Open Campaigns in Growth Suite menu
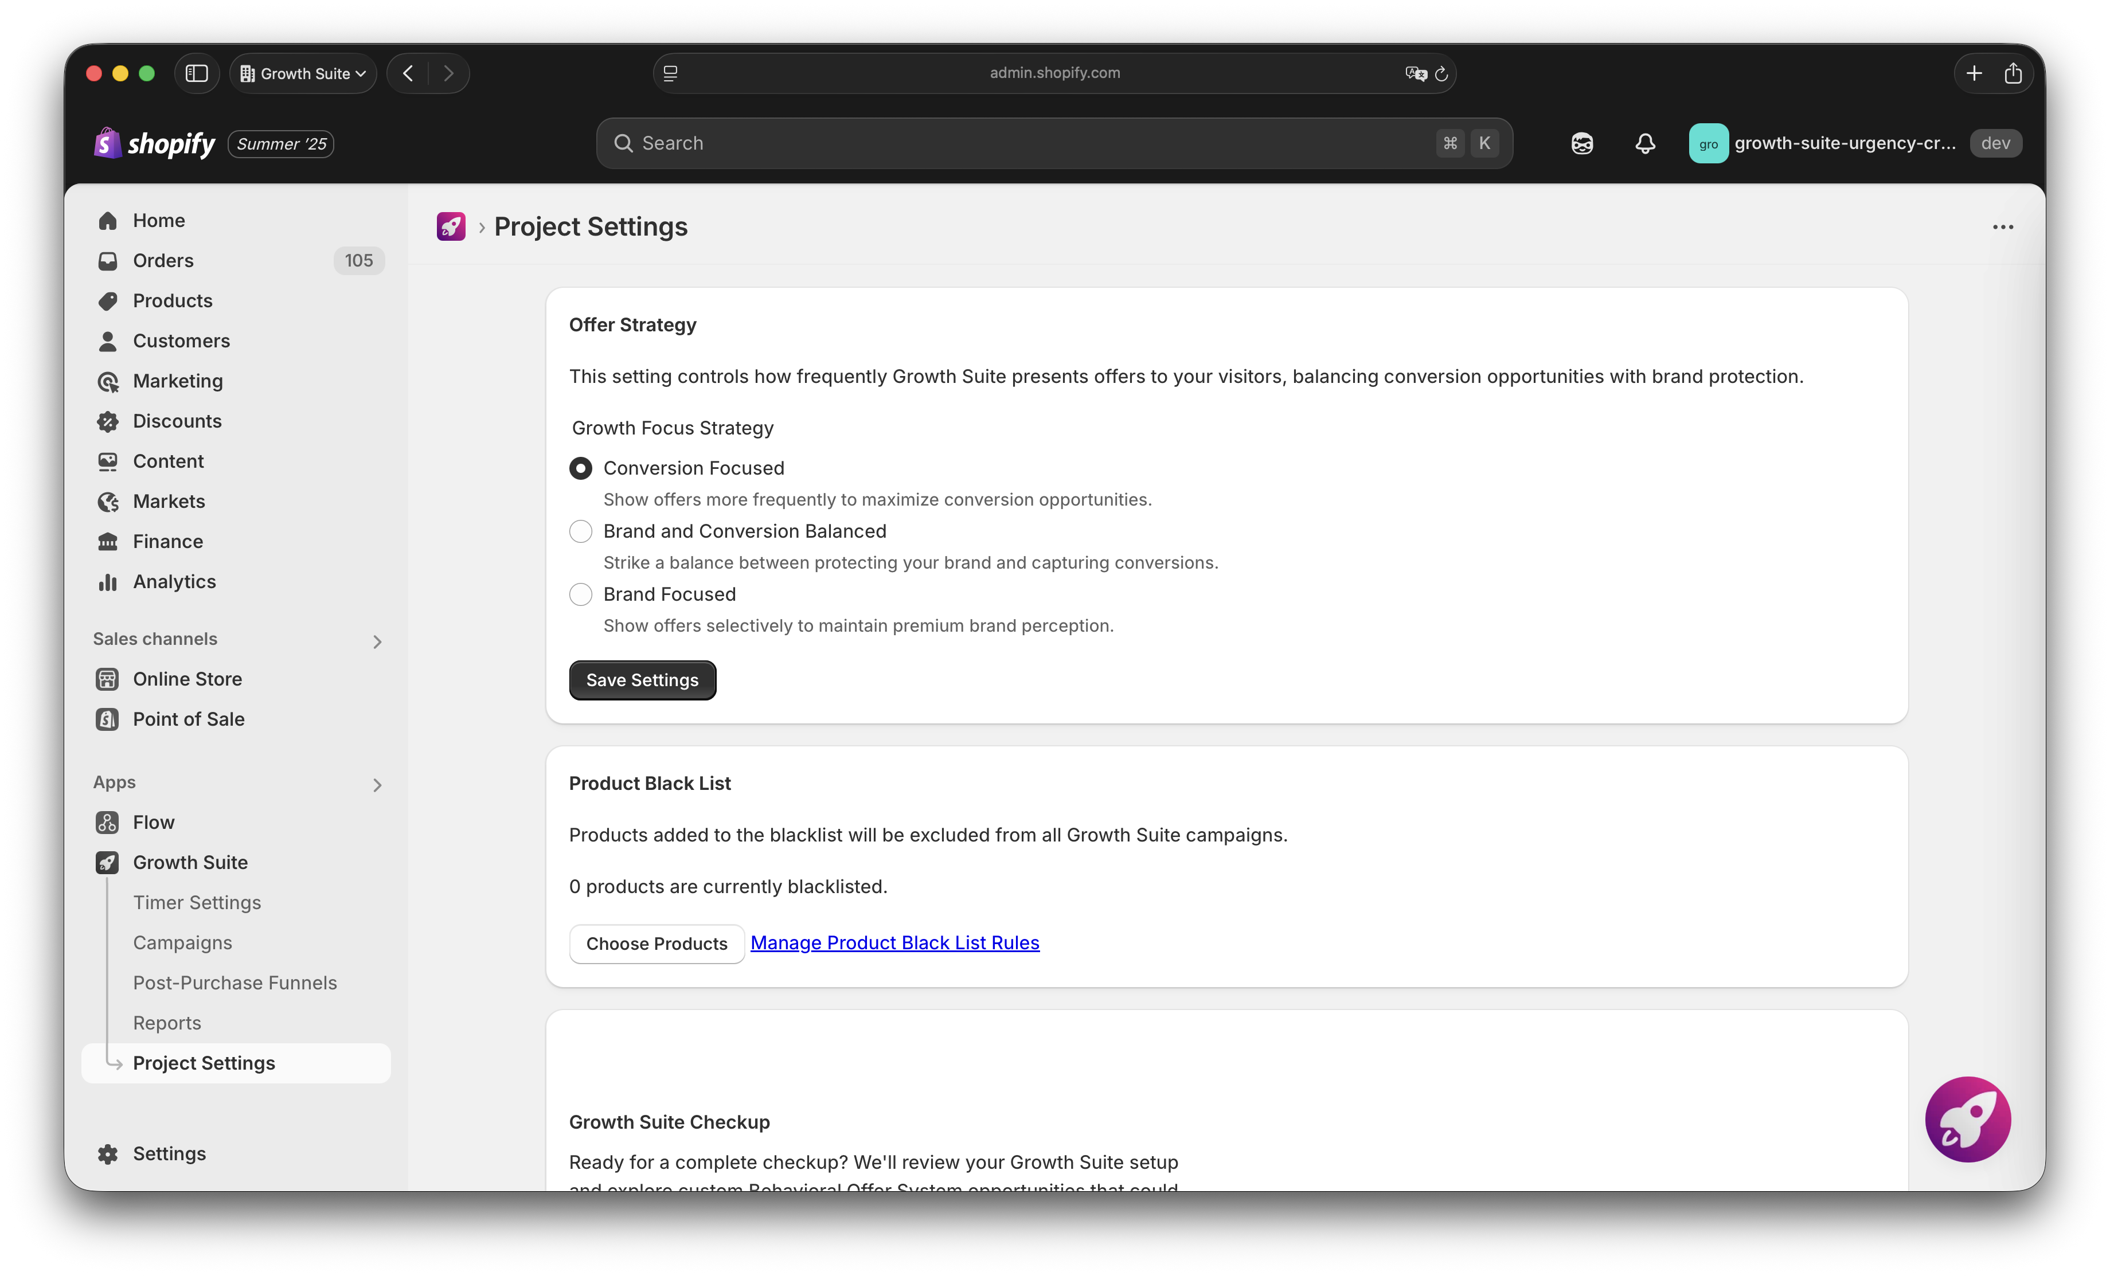The width and height of the screenshot is (2110, 1276). click(x=182, y=943)
